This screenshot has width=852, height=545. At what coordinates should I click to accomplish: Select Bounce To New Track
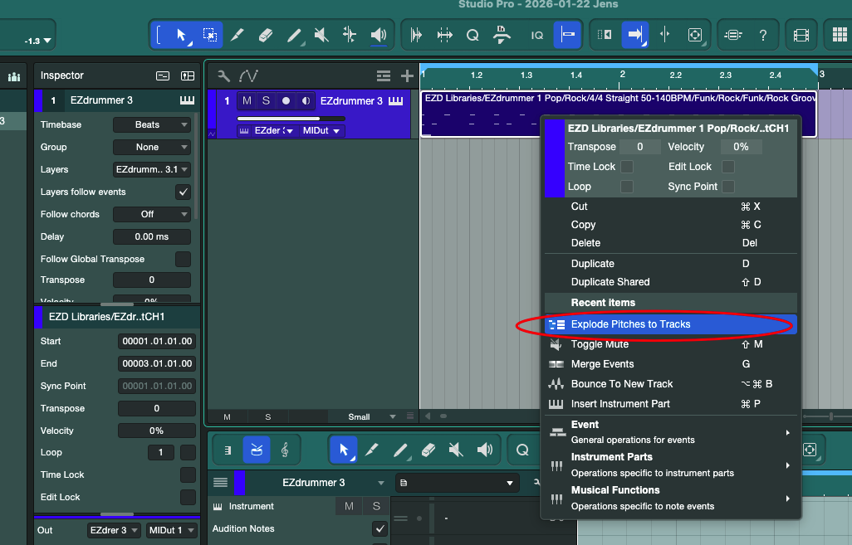[621, 384]
